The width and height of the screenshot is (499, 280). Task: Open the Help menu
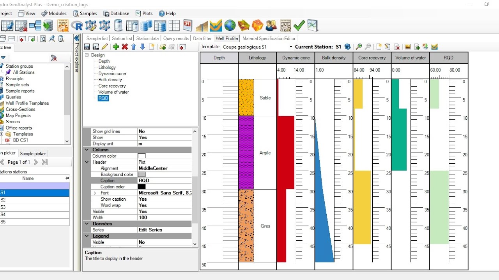(x=167, y=13)
